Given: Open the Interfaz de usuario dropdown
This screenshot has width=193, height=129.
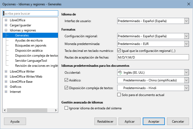Looking at the screenshot, I should click(186, 21).
